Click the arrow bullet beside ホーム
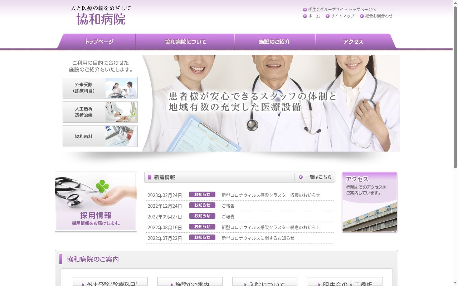The height and width of the screenshot is (286, 458). tap(305, 16)
